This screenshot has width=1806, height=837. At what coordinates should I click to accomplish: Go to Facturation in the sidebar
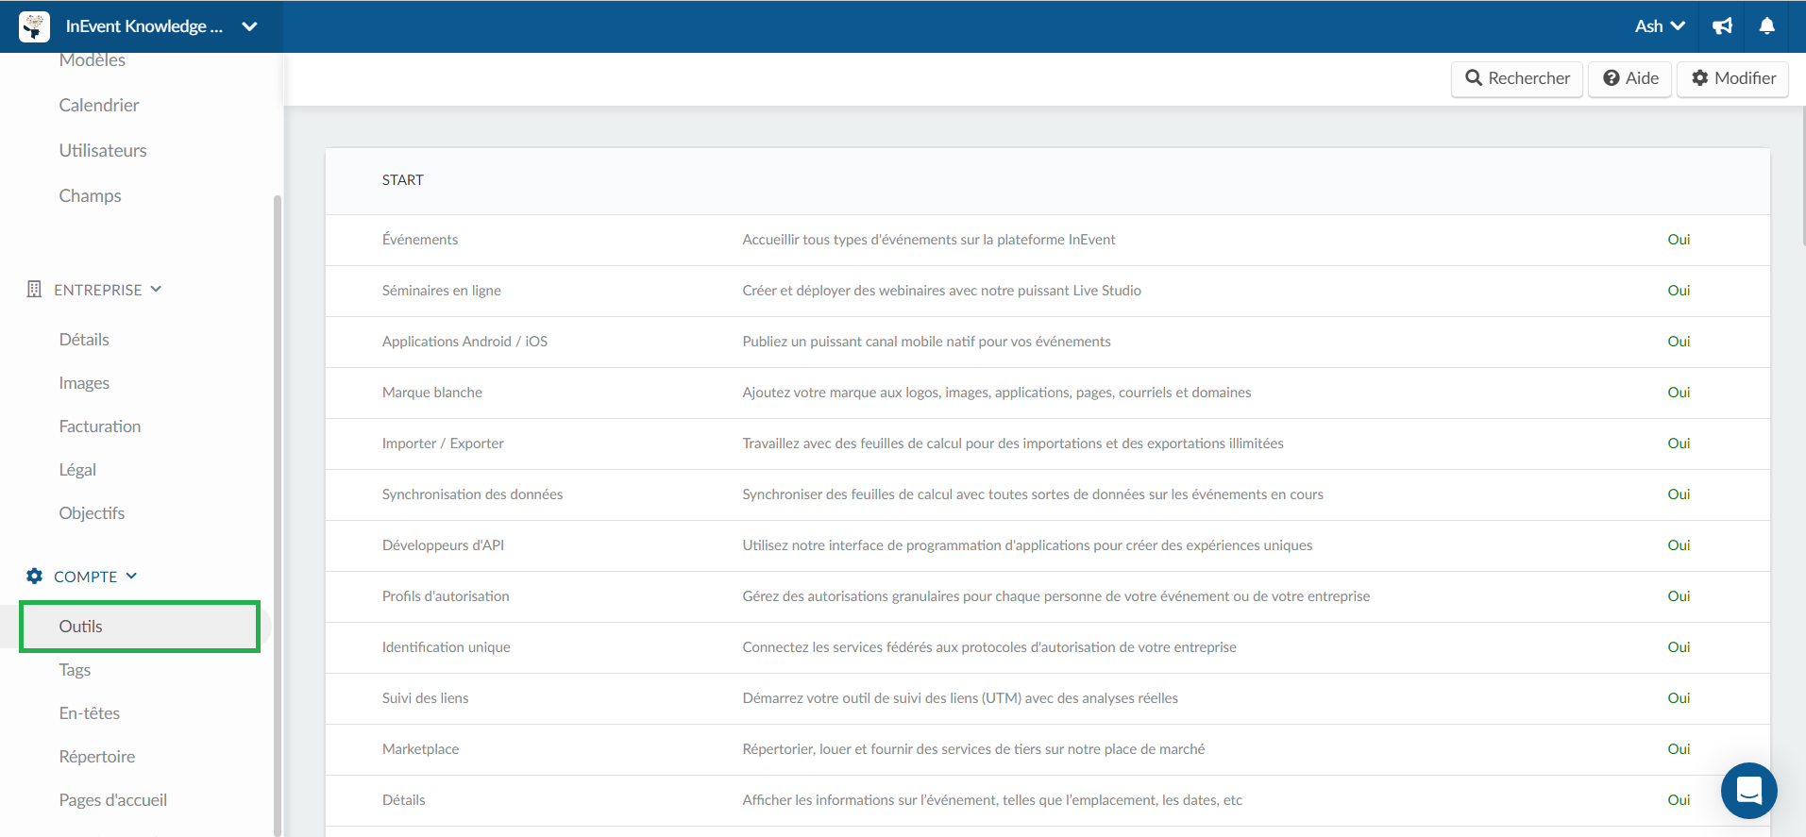(x=100, y=427)
